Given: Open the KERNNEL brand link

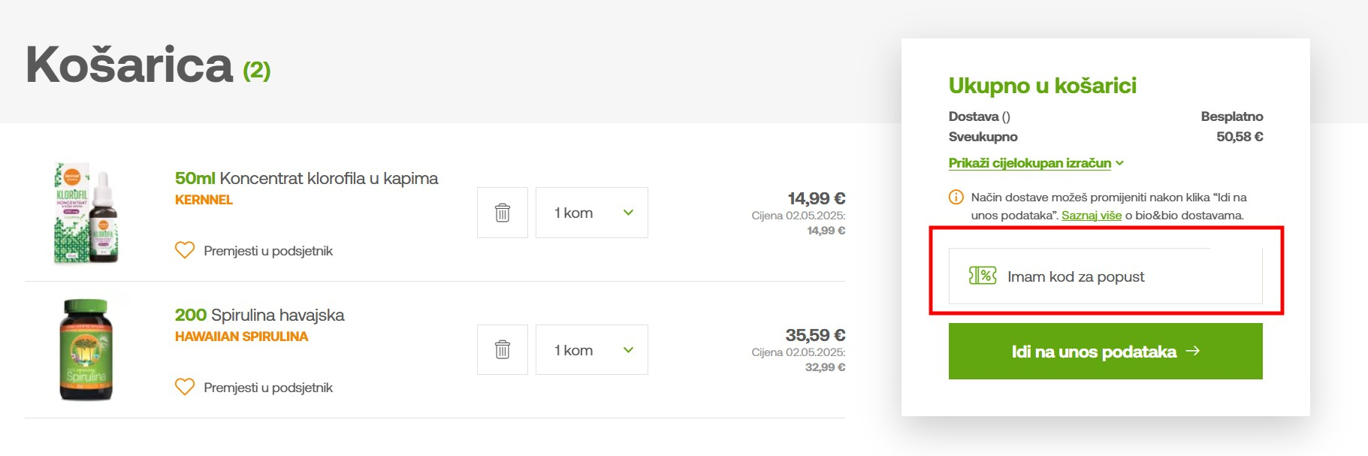Looking at the screenshot, I should (x=204, y=200).
